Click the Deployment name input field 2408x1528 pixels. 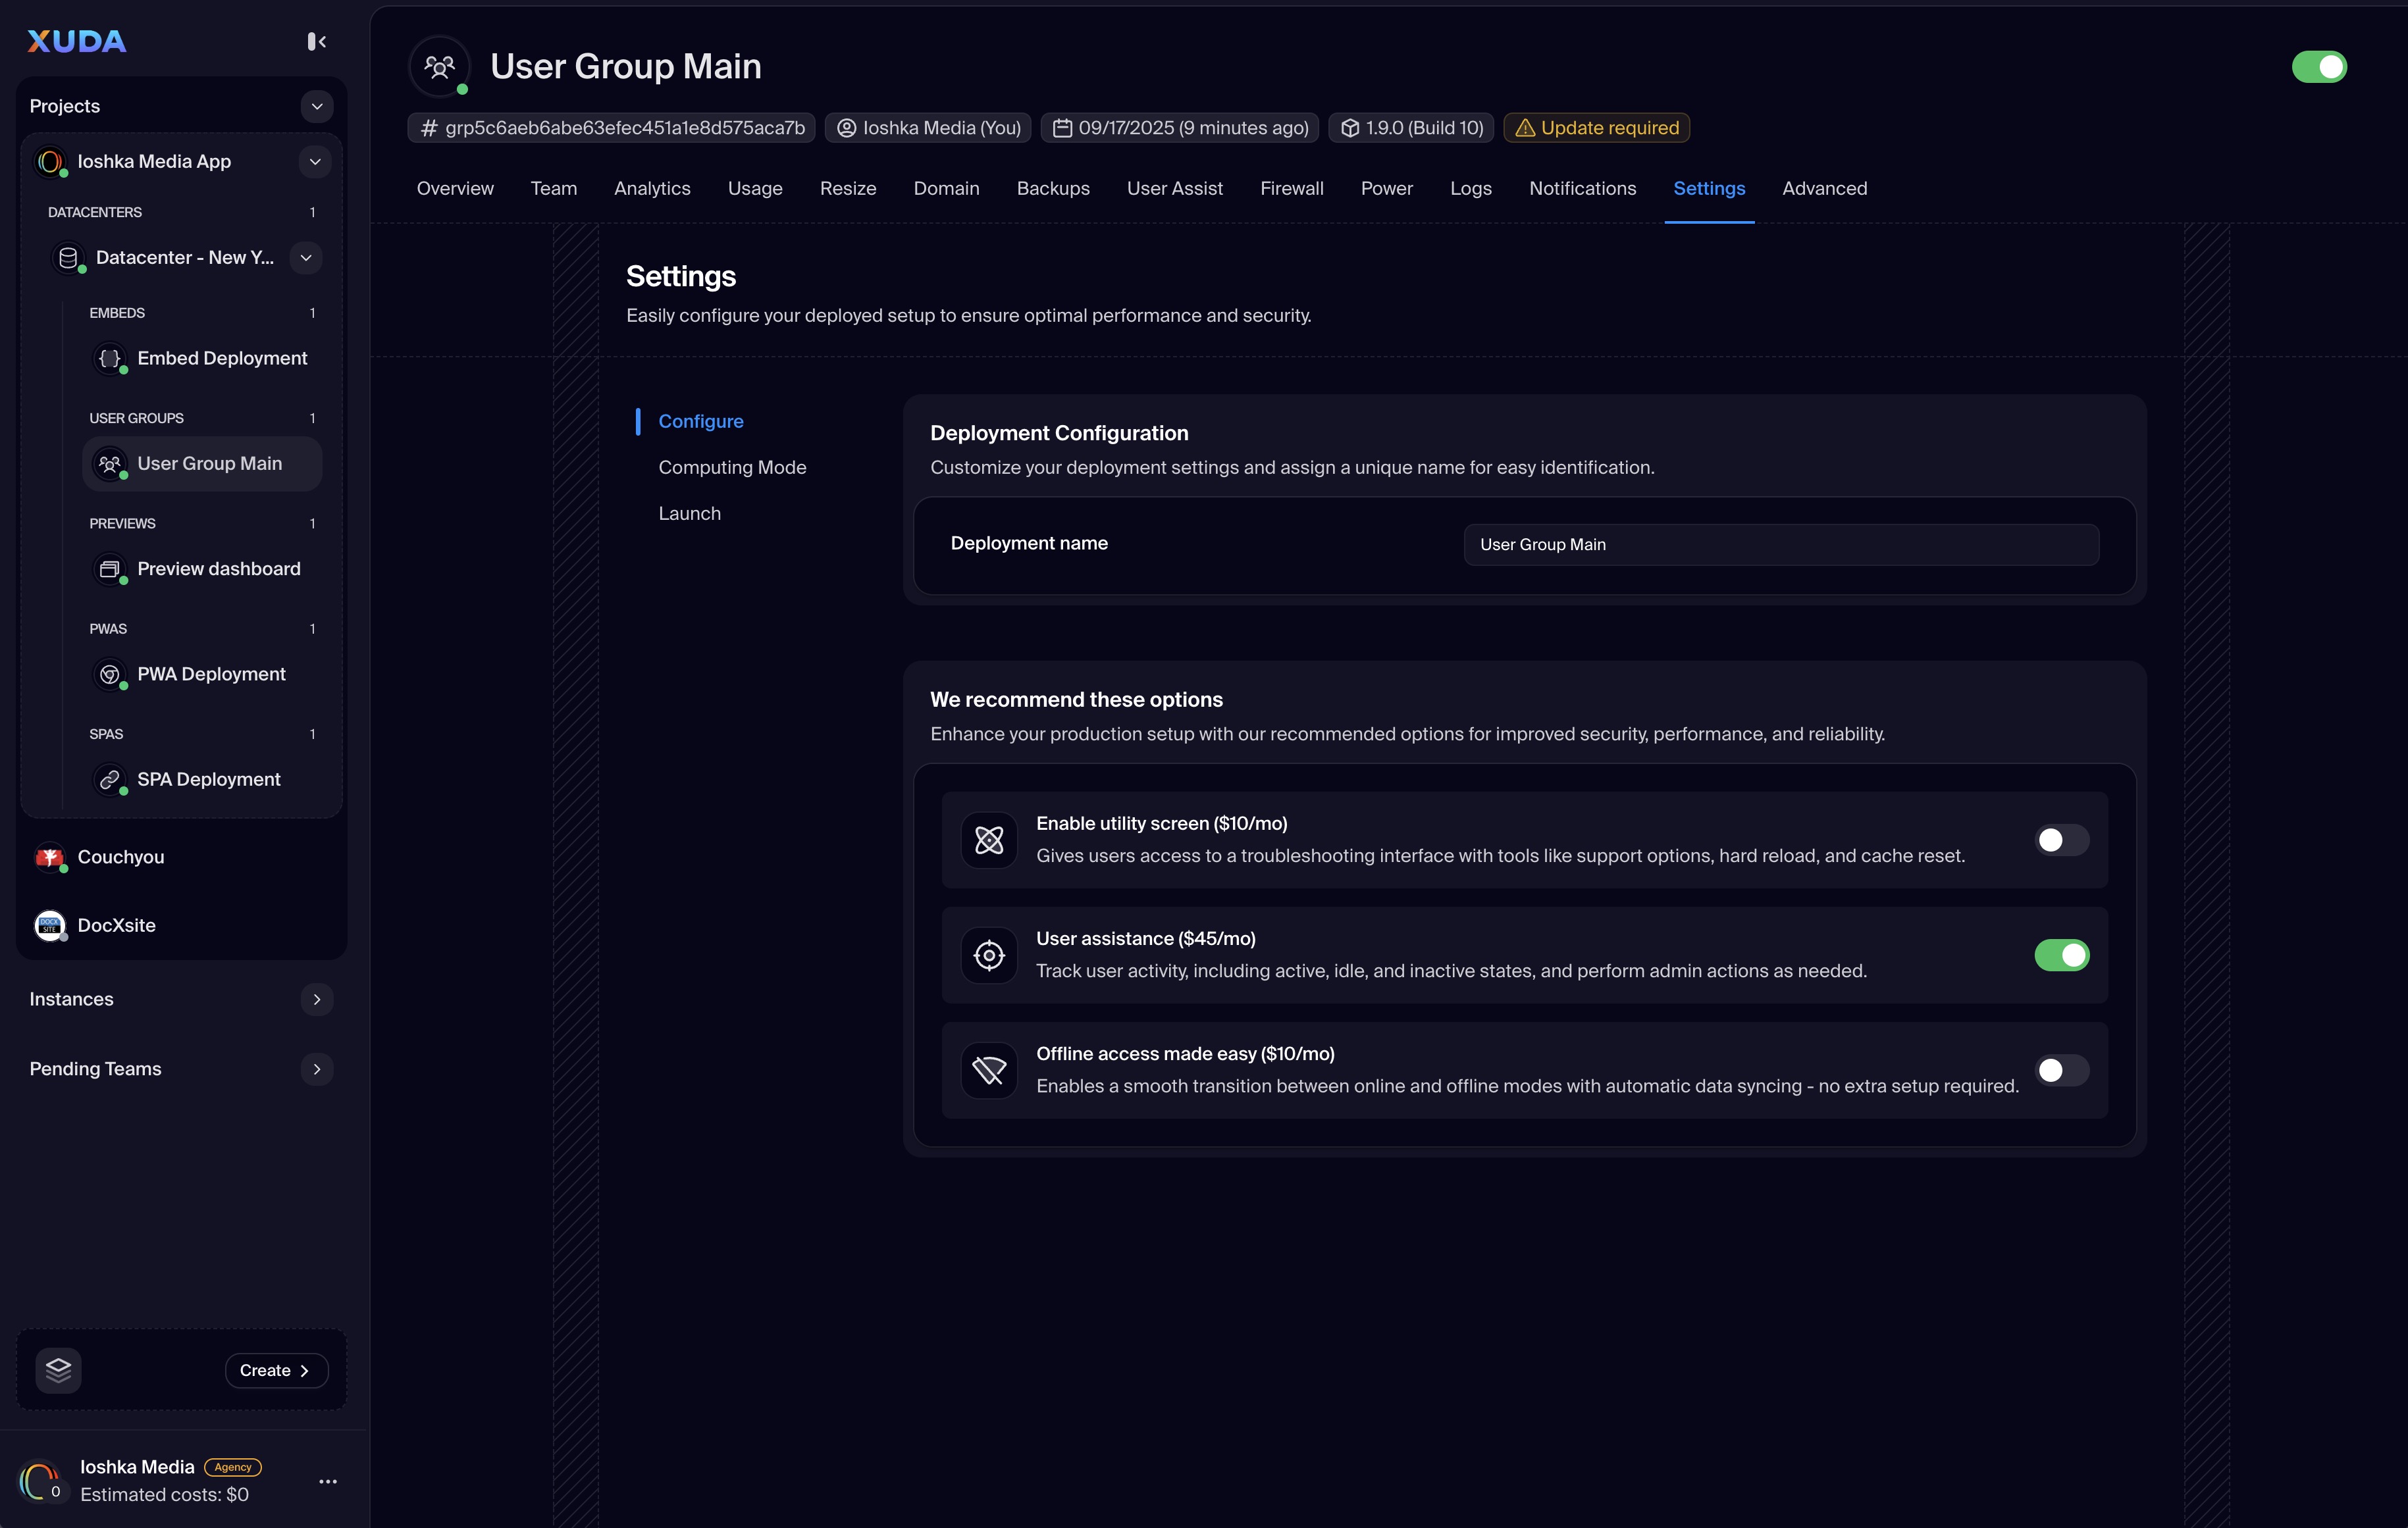click(x=1780, y=545)
